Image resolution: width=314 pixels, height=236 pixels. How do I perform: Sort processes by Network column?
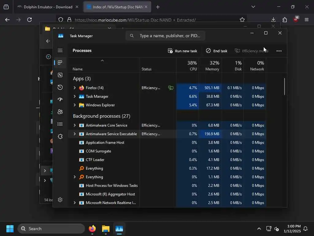[x=255, y=65]
